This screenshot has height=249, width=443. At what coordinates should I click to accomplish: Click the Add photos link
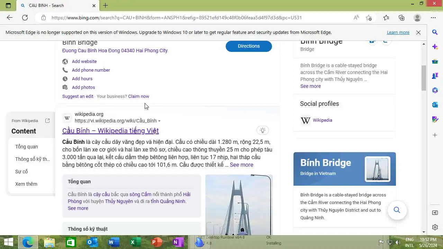pos(83,87)
